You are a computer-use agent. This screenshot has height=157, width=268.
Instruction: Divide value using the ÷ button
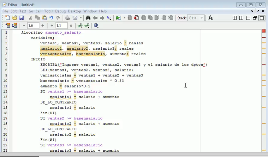pyautogui.click(x=52, y=25)
